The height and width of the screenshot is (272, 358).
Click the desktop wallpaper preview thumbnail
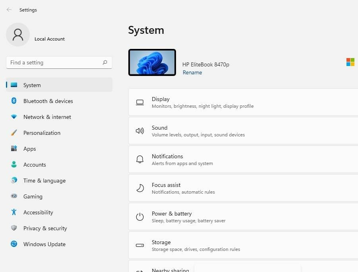(152, 62)
